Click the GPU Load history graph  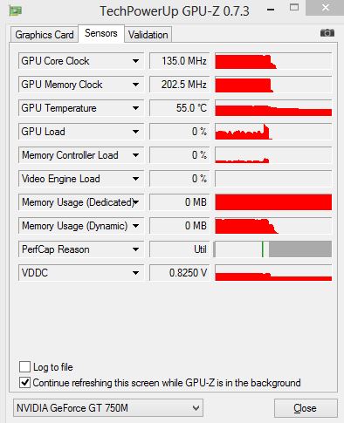[x=273, y=132]
